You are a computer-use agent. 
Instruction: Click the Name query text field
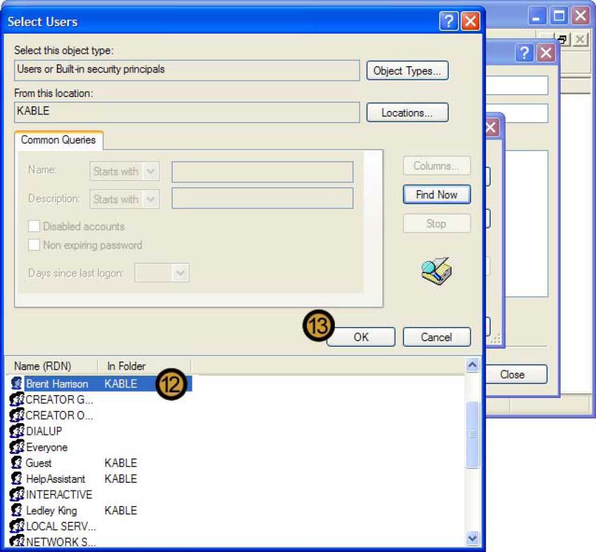click(x=262, y=172)
